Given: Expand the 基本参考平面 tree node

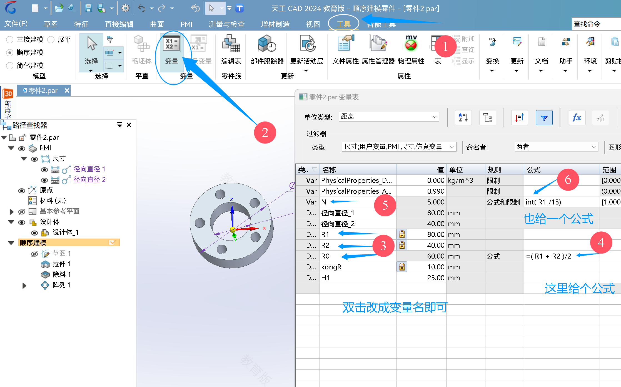Looking at the screenshot, I should point(11,212).
